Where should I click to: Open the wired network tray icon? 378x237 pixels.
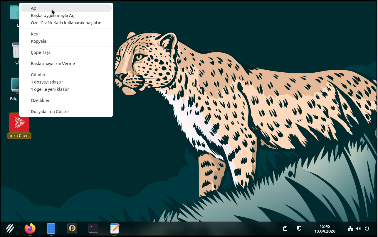(350, 229)
